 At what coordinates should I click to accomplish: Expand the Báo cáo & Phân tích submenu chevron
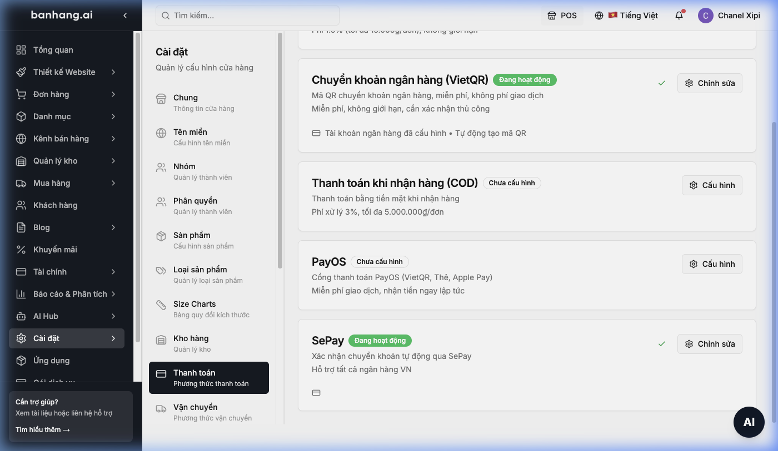pyautogui.click(x=113, y=294)
